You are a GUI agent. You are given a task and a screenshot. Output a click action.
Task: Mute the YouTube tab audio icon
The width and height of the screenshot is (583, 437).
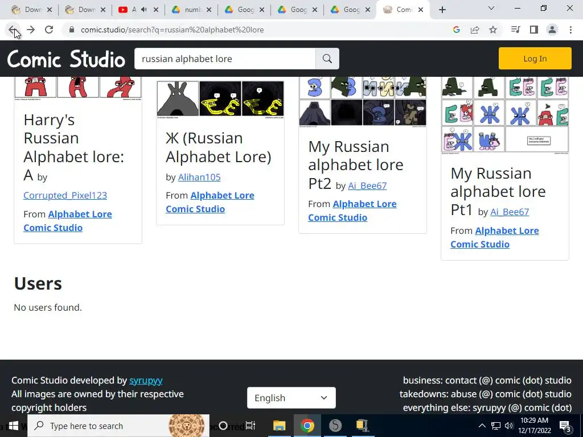tap(144, 10)
